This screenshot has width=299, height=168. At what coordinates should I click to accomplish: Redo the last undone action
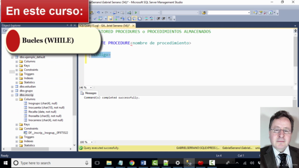[x=107, y=13]
